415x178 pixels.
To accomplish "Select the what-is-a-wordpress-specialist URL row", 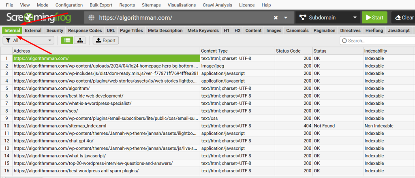I will point(106,103).
